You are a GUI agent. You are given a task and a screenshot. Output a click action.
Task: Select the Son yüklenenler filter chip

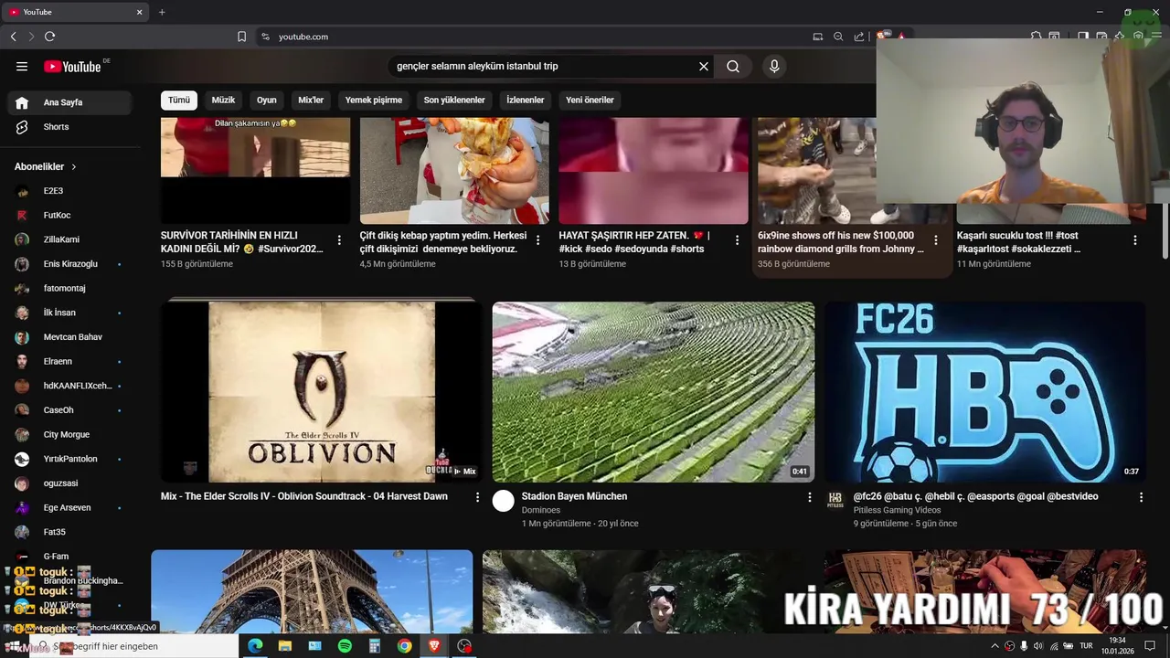pos(454,100)
